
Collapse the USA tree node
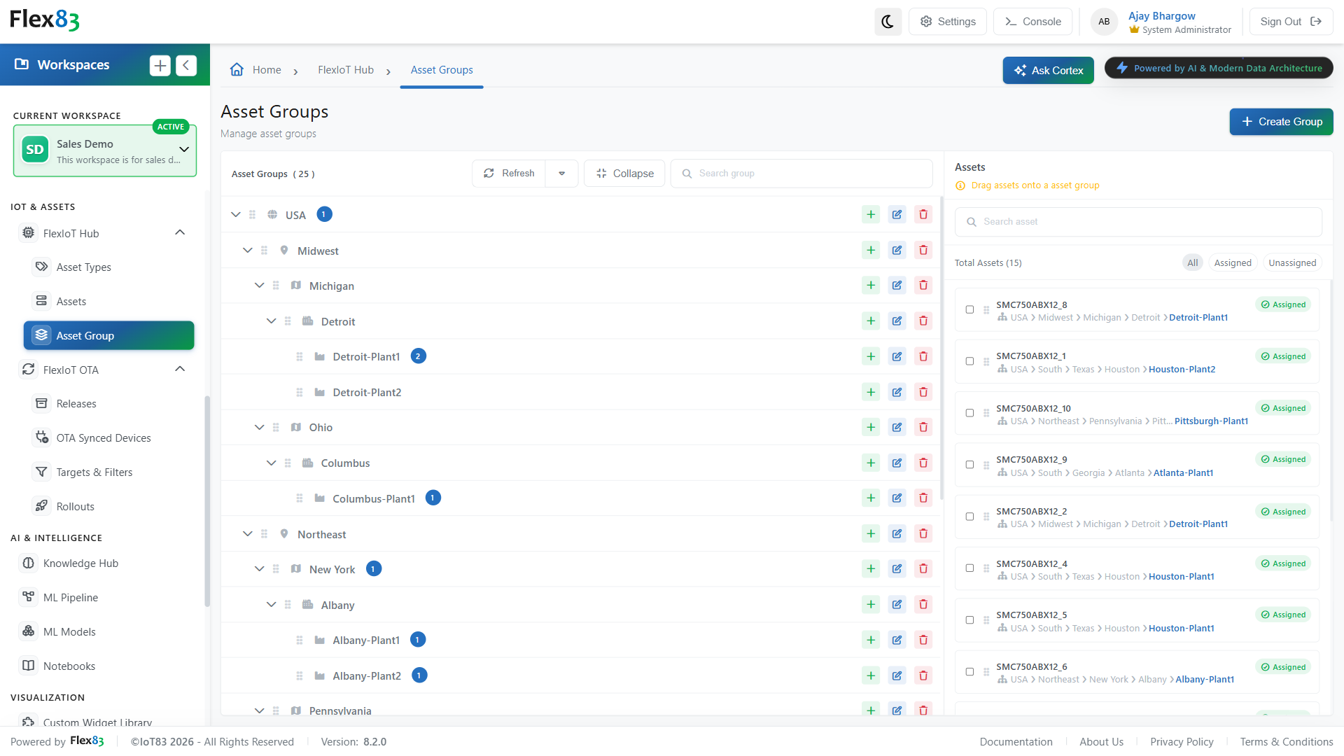click(x=236, y=214)
